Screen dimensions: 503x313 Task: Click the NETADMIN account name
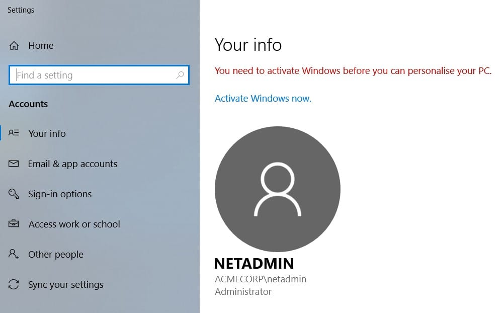[x=254, y=264]
